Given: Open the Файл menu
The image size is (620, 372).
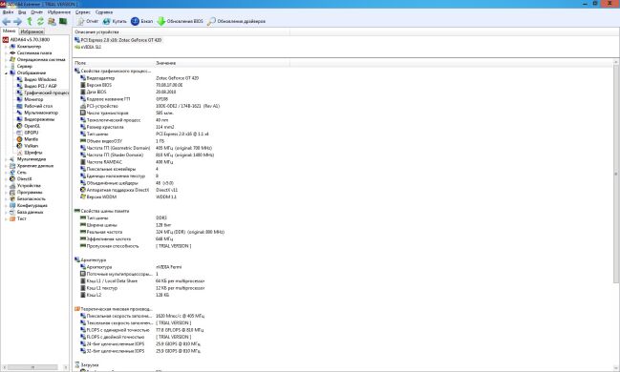Looking at the screenshot, I should 8,12.
